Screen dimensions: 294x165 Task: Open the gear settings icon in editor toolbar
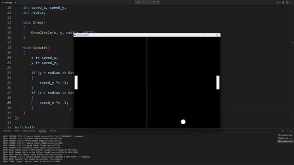[x=283, y=3]
